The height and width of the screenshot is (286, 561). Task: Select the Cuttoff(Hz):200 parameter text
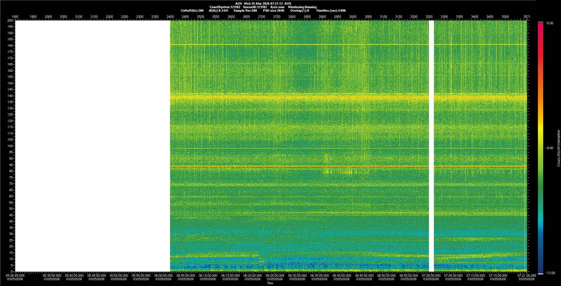tap(192, 11)
